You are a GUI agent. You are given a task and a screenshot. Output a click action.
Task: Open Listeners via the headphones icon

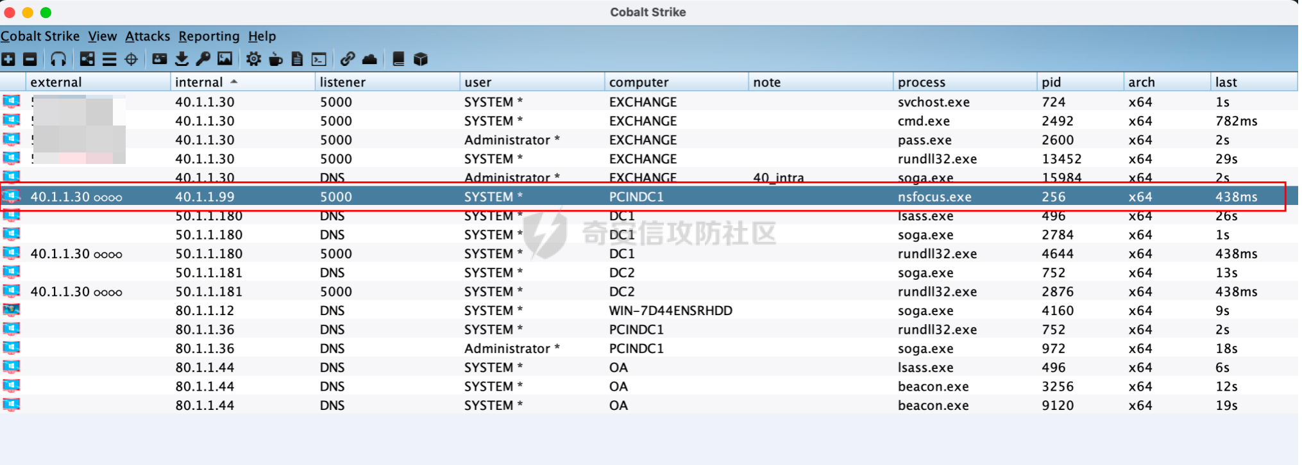click(58, 60)
